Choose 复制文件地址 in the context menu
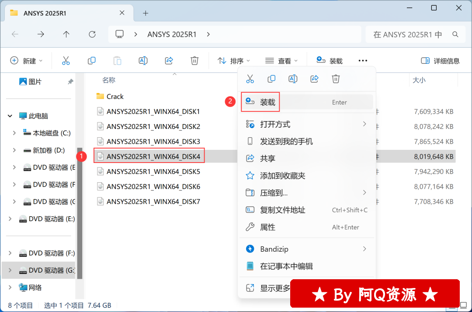 (307, 210)
